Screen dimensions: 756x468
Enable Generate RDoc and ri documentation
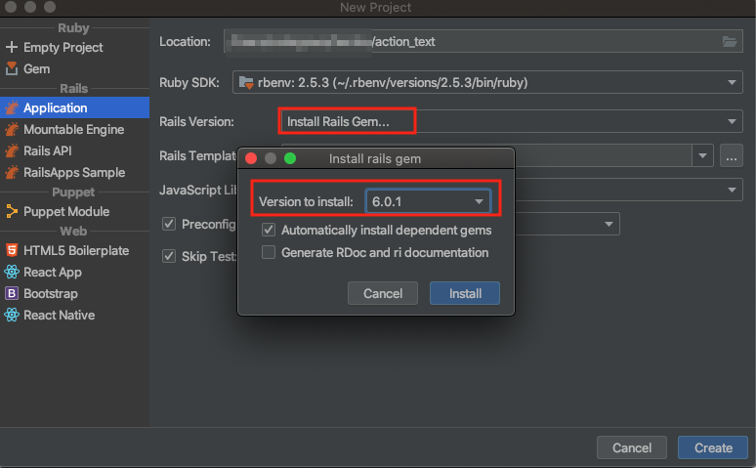269,252
